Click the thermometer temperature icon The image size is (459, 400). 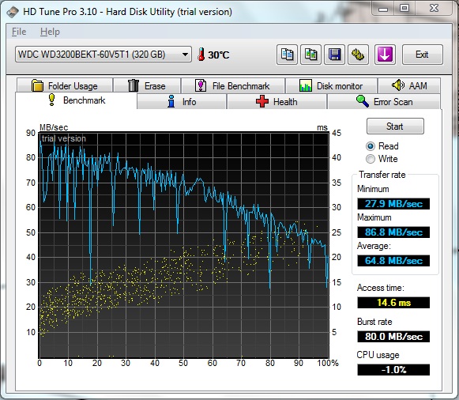(201, 55)
